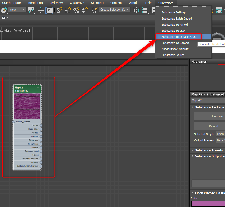Click the Mirror tool icon
Screen dimensions: 225x207
click(x=136, y=10)
